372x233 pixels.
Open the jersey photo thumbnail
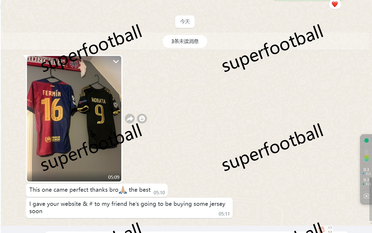coord(74,119)
